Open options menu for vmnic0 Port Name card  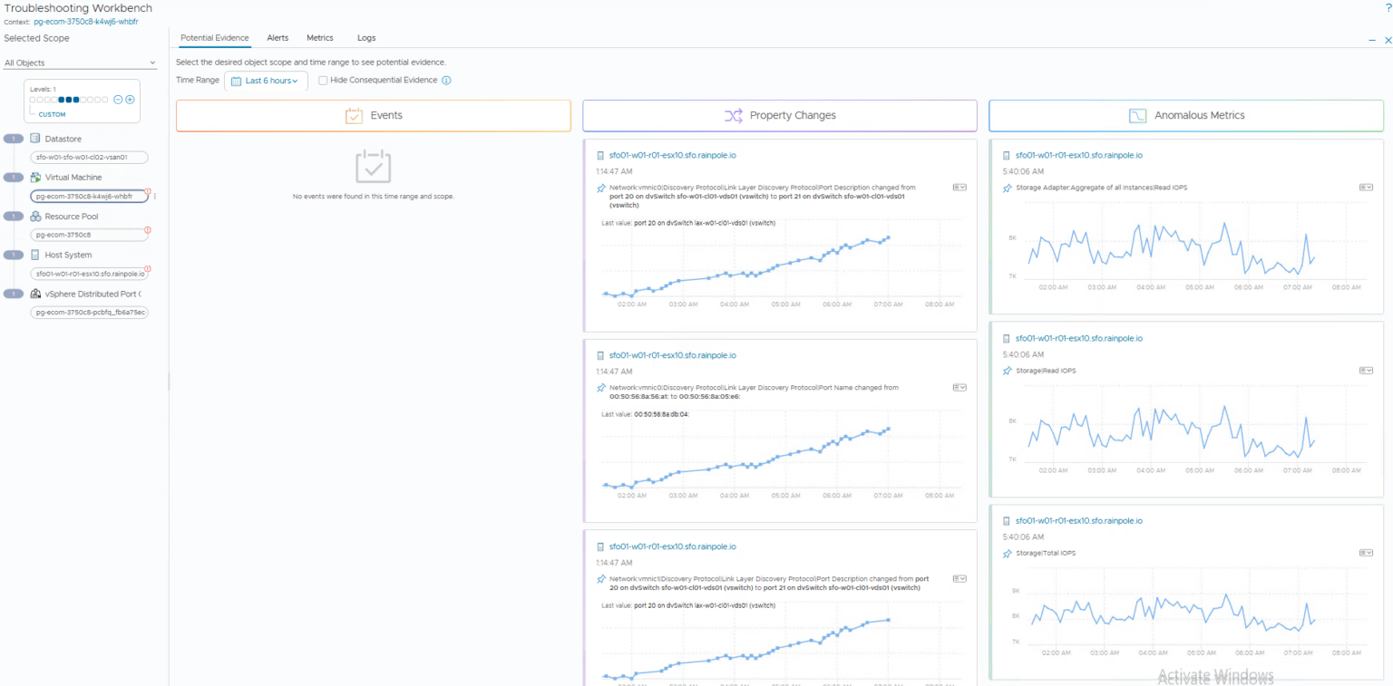(960, 388)
